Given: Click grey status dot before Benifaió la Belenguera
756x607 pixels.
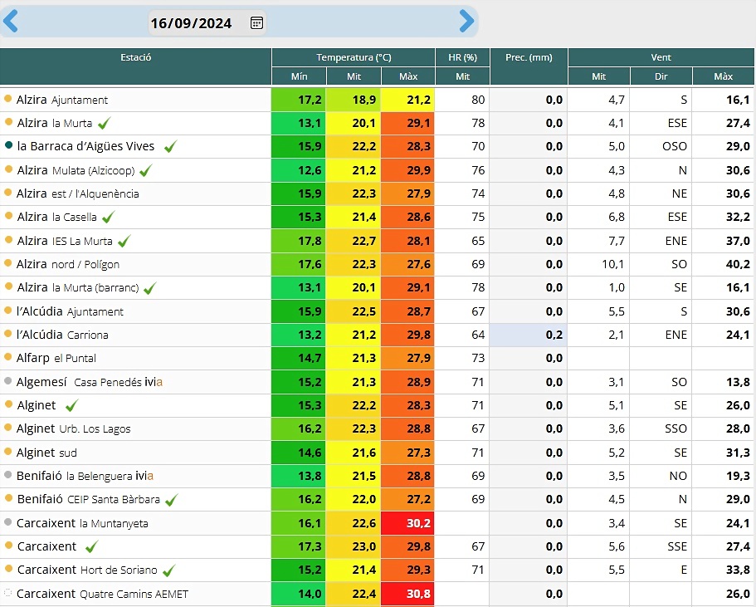Looking at the screenshot, I should point(7,474).
